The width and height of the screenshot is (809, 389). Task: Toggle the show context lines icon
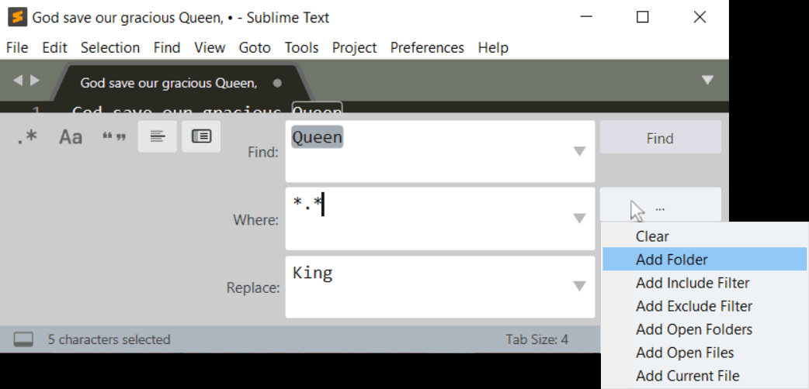[158, 136]
